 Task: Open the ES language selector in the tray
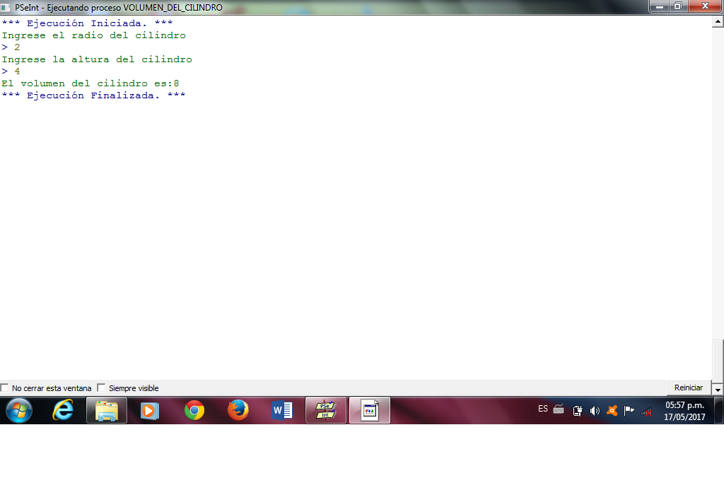(x=543, y=409)
